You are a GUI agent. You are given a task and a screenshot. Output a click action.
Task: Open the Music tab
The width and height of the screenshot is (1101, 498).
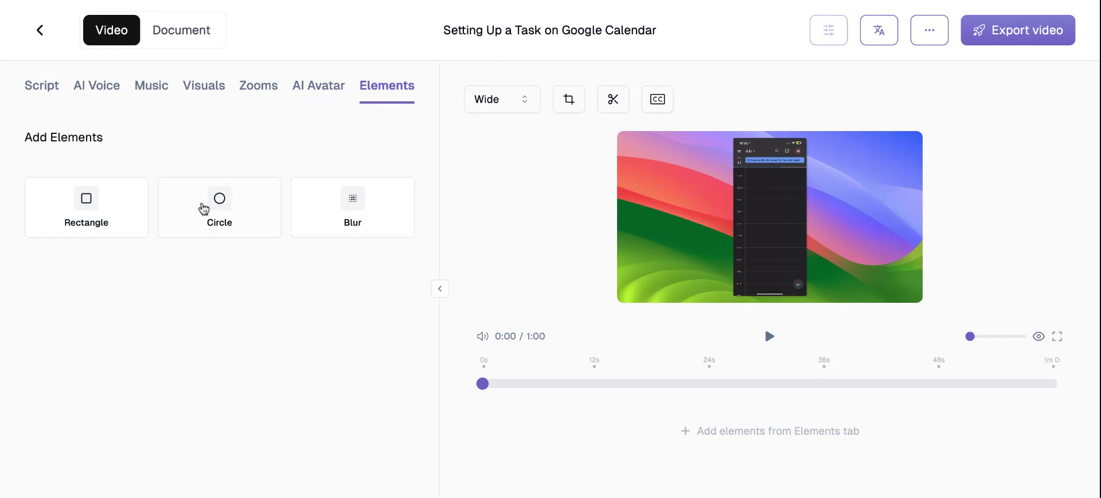tap(151, 85)
